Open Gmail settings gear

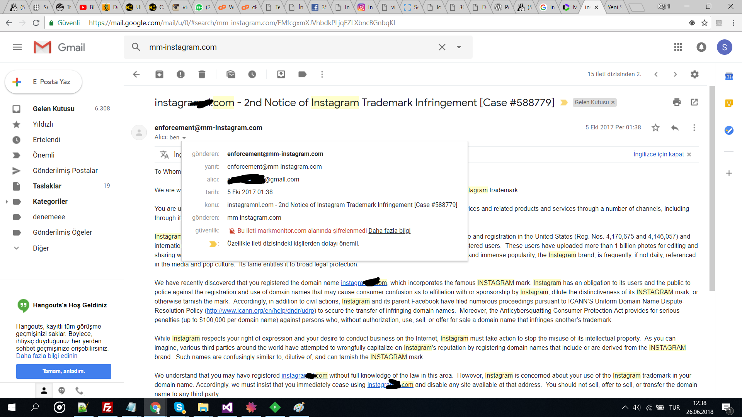point(694,74)
